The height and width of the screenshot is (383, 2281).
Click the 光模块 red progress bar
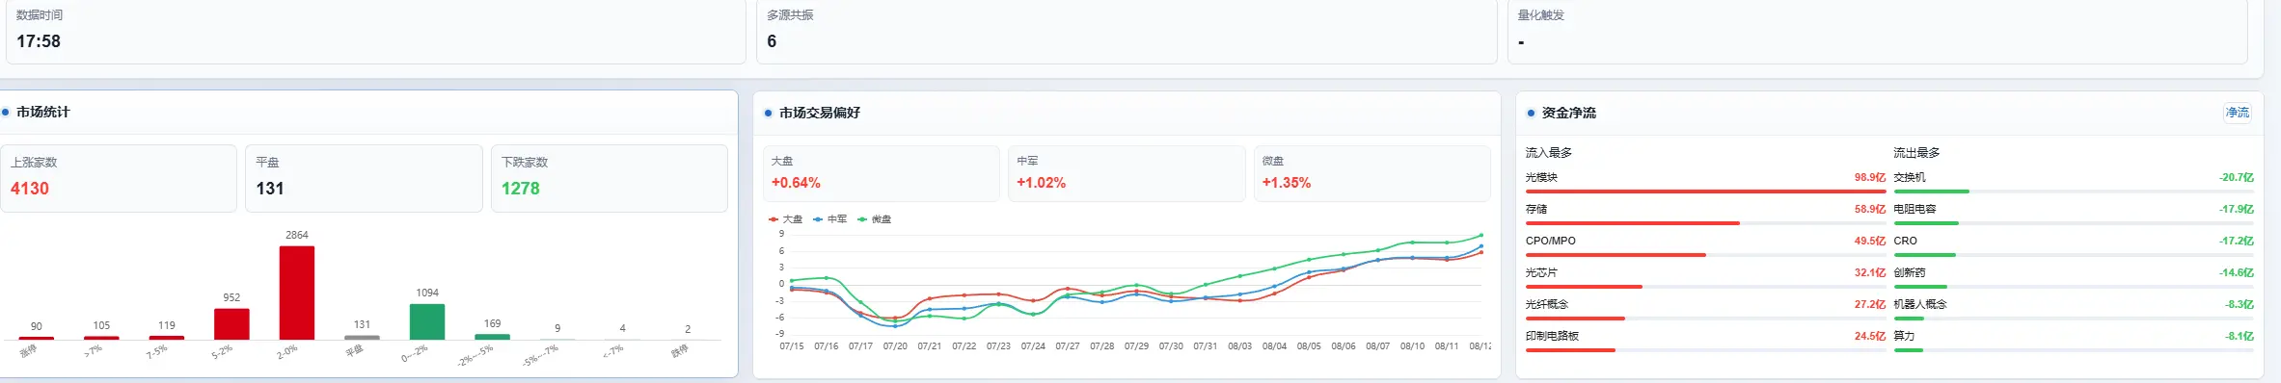pos(1705,191)
